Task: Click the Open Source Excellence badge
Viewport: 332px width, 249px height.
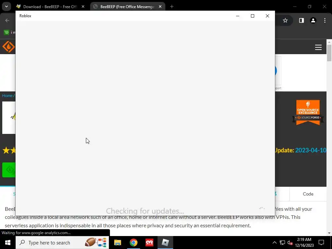Action: pyautogui.click(x=308, y=113)
